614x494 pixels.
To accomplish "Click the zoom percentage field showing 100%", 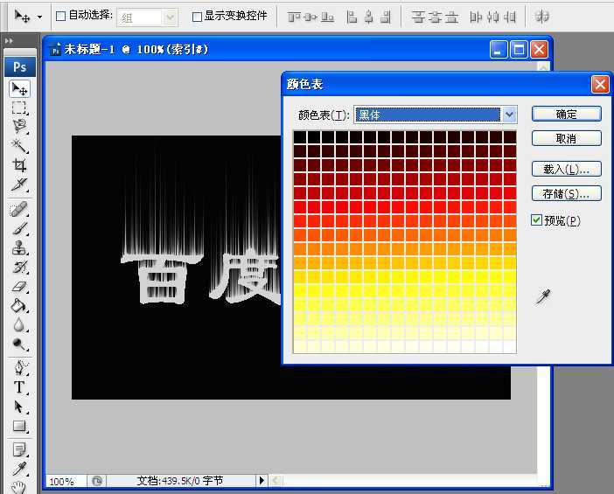I will click(x=61, y=481).
